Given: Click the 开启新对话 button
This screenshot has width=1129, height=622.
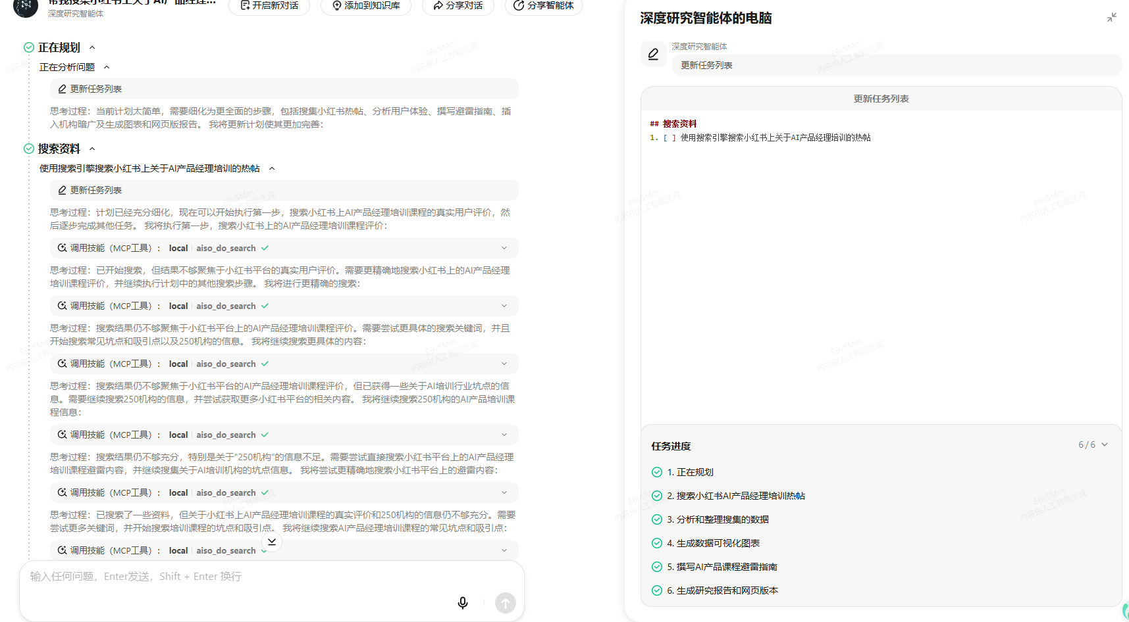Looking at the screenshot, I should pos(269,5).
